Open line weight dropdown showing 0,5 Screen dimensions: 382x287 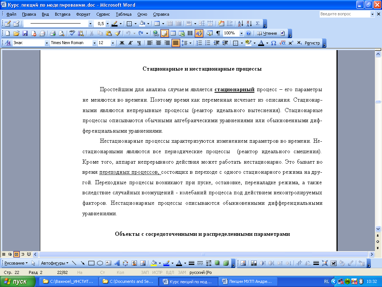[107, 24]
